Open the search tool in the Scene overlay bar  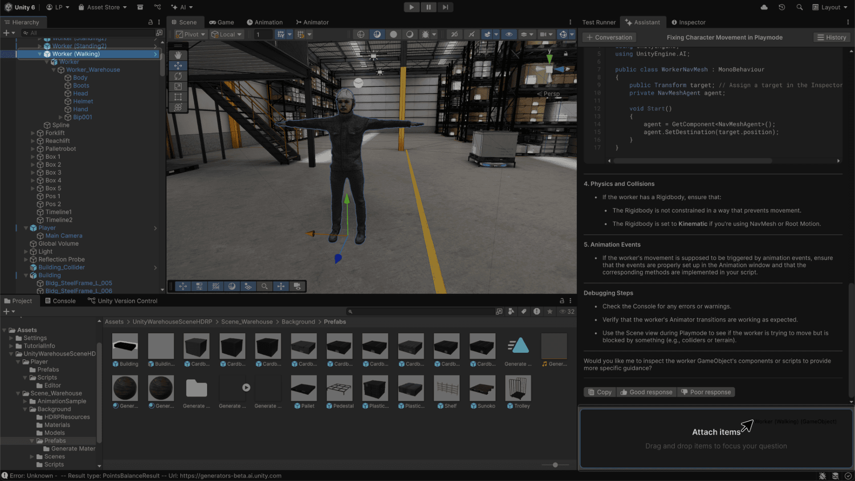coord(265,286)
